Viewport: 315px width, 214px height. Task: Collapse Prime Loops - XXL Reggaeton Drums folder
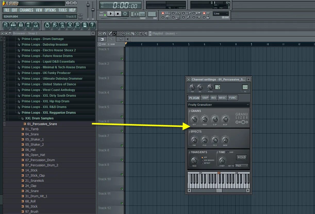(19, 113)
